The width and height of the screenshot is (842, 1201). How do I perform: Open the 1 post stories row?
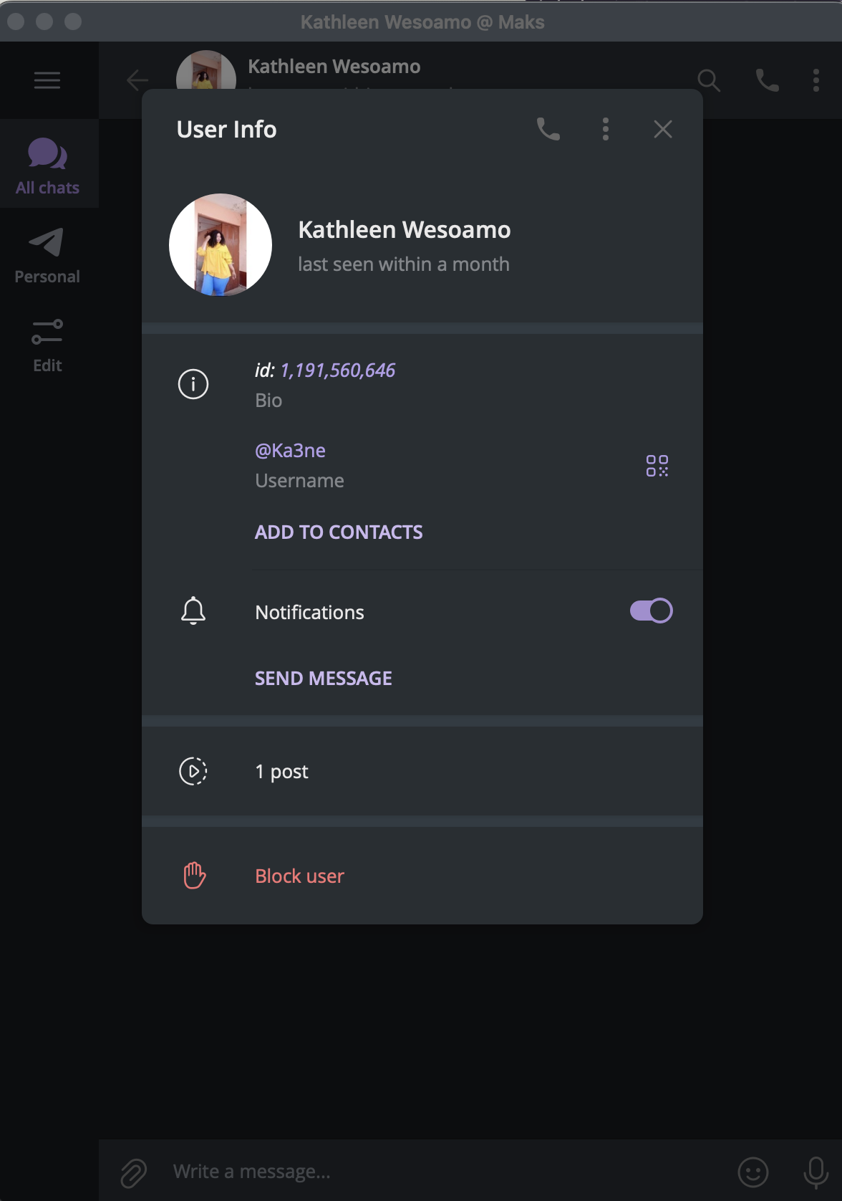coord(422,772)
